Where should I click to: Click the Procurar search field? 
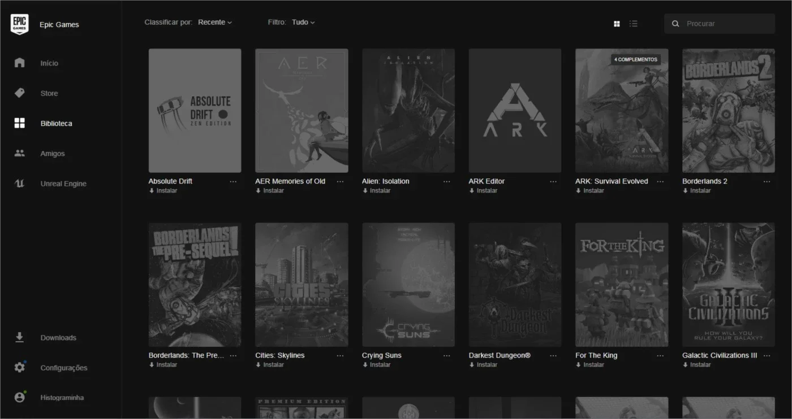click(720, 24)
